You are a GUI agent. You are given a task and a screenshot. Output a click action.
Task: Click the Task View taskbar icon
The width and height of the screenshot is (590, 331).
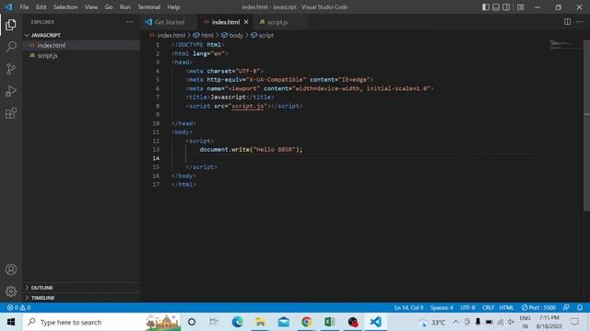click(214, 322)
